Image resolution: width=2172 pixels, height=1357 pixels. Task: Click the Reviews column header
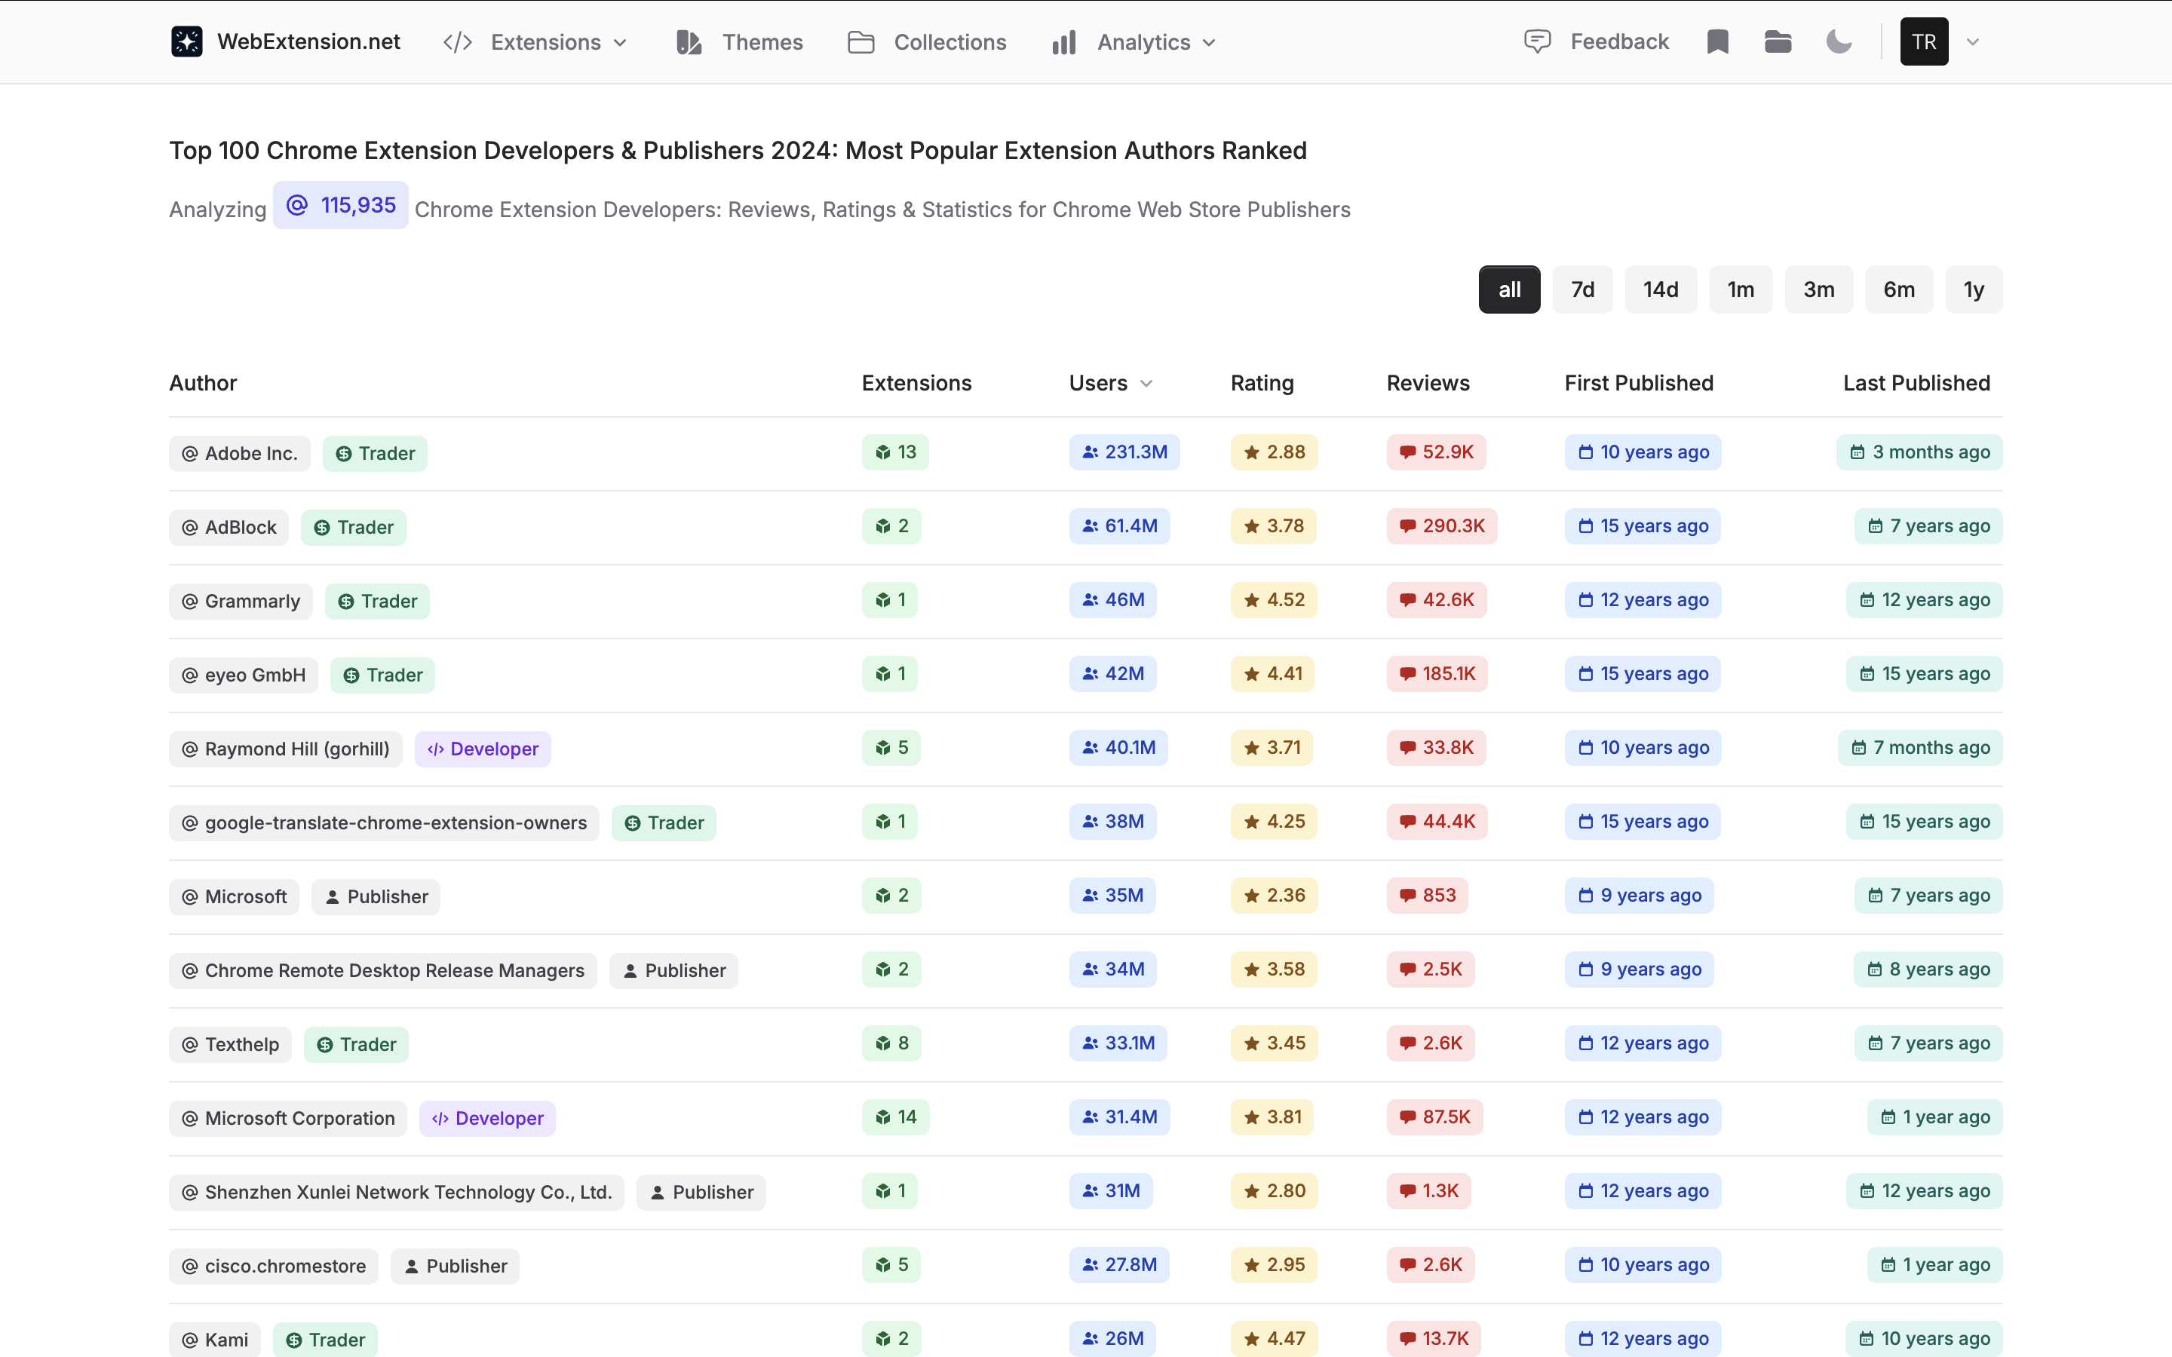click(x=1428, y=383)
